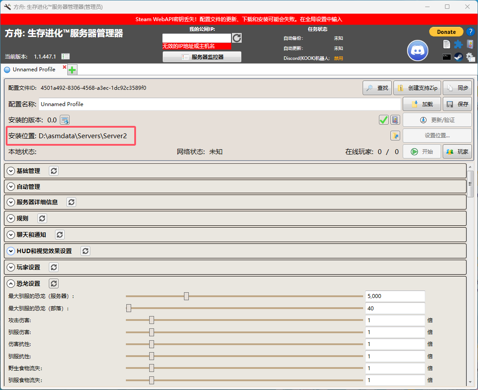The image size is (478, 390).
Task: Collapse the 恐龙设置 section
Action: tap(11, 283)
